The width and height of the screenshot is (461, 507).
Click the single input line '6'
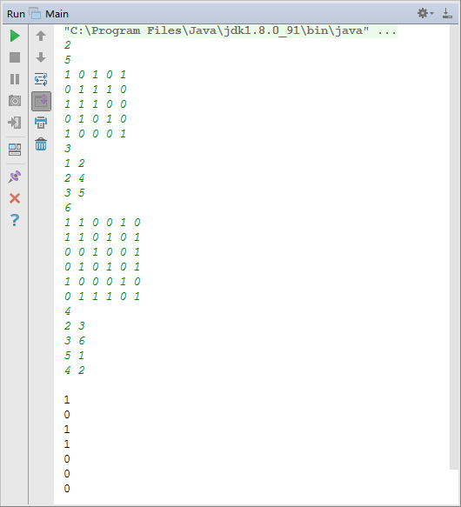click(x=67, y=208)
